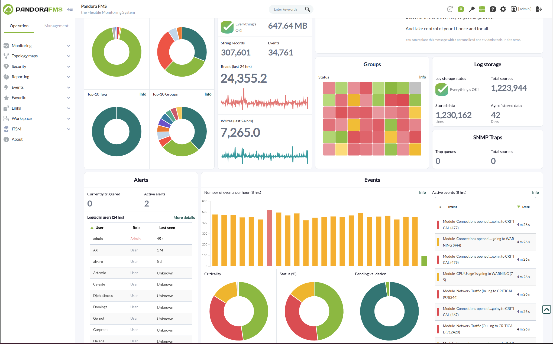The image size is (553, 344).
Task: Click the ITSM navigation icon
Action: click(x=6, y=128)
